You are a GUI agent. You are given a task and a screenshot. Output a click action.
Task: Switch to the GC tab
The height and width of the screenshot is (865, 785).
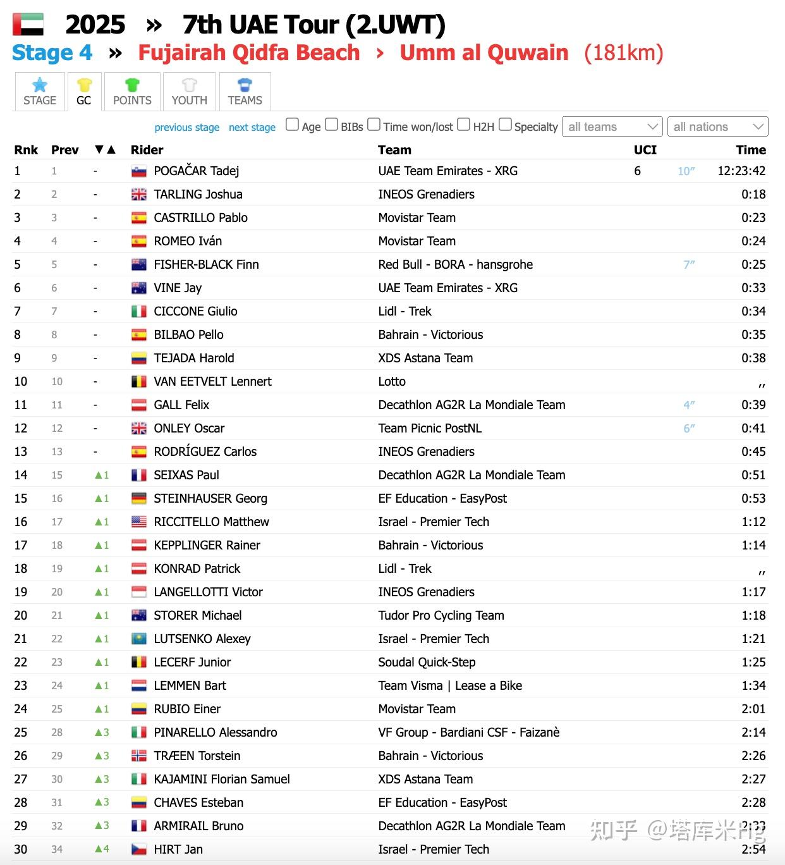coord(83,92)
